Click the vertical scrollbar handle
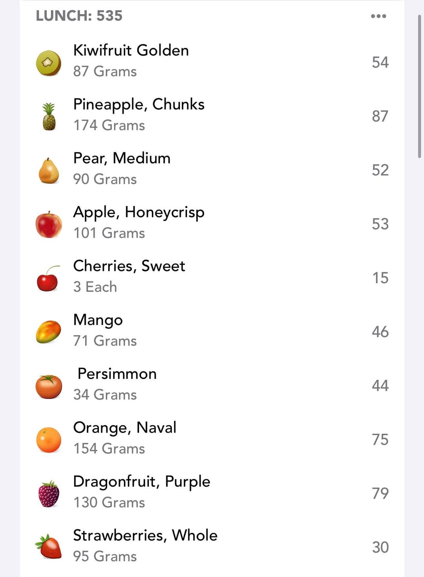Screen dimensions: 424x577 tap(419, 86)
